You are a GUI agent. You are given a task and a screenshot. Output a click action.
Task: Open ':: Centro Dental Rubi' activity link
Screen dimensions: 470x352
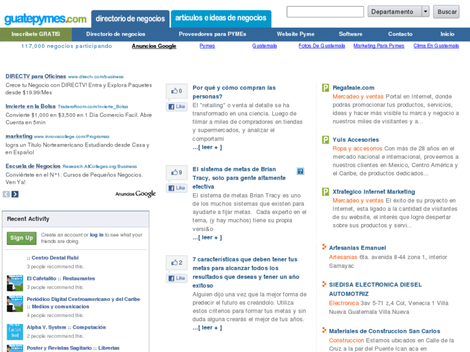click(53, 258)
